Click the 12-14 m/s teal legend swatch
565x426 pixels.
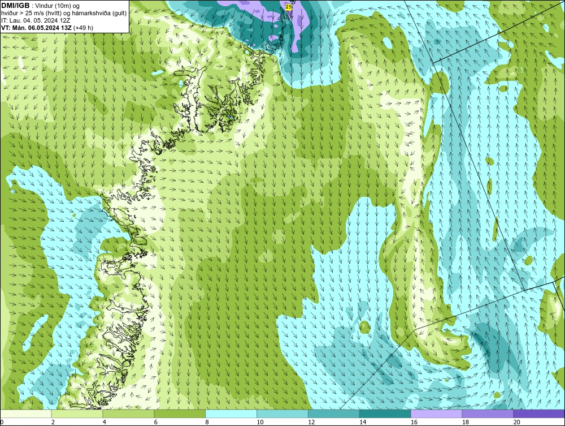coord(334,414)
